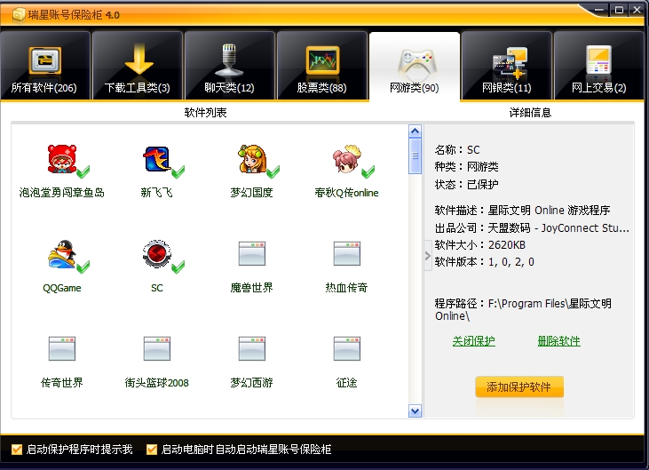This screenshot has height=470, width=649.
Task: Click the 瑞星账号保险柜 title bar logo
Action: (19, 14)
